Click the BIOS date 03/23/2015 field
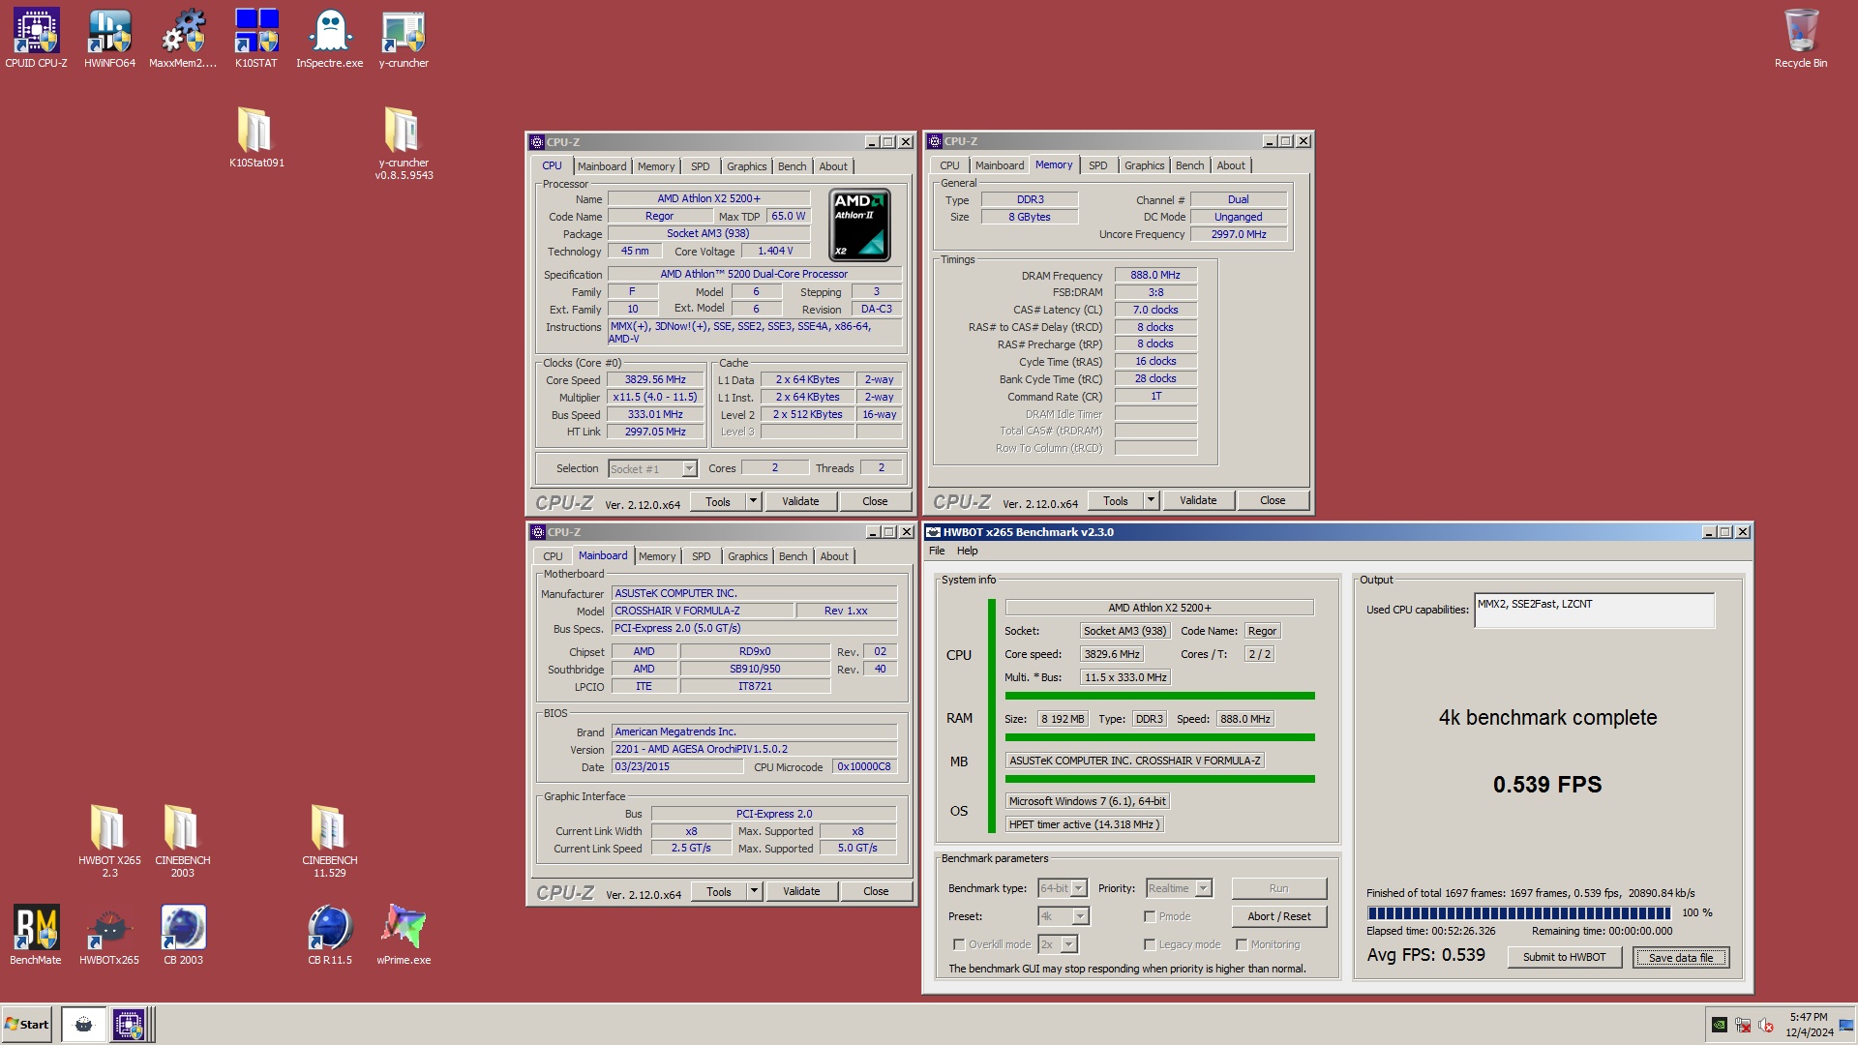This screenshot has height=1045, width=1858. click(677, 766)
